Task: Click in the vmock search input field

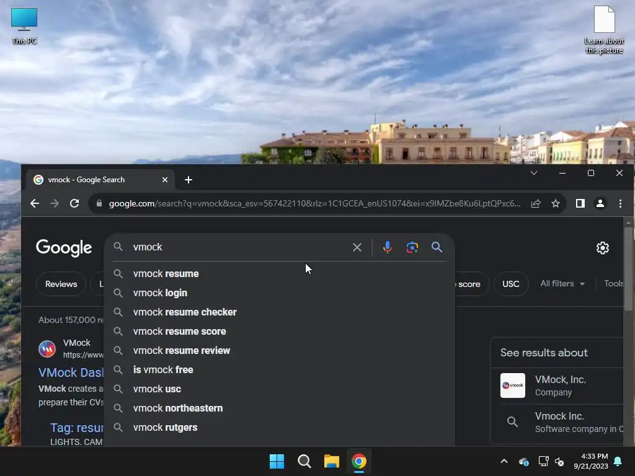Action: [239, 247]
